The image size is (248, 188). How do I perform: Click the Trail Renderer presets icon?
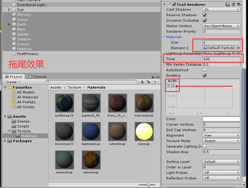(x=233, y=4)
